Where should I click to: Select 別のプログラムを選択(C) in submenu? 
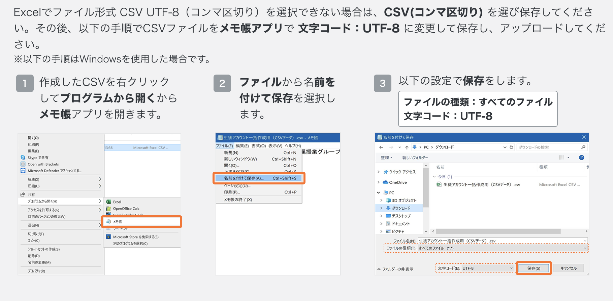[x=142, y=244]
